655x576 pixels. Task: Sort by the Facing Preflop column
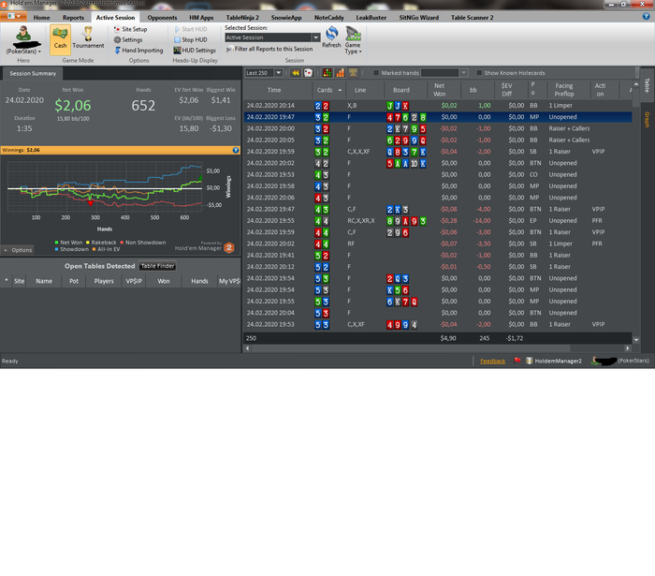pos(564,90)
